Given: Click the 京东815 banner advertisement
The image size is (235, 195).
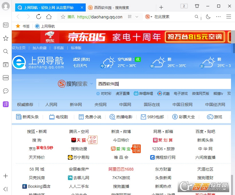Looking at the screenshot, I should 122,37.
